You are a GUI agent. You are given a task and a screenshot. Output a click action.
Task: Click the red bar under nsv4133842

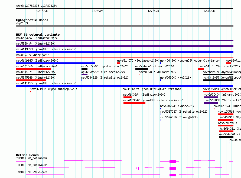pos(134,103)
